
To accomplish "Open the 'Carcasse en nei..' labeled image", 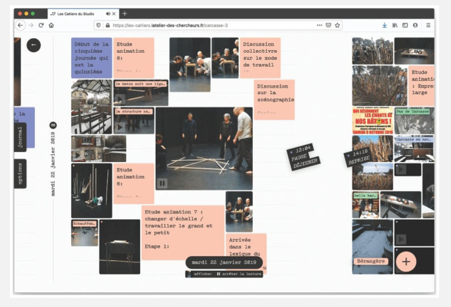I will [x=415, y=149].
